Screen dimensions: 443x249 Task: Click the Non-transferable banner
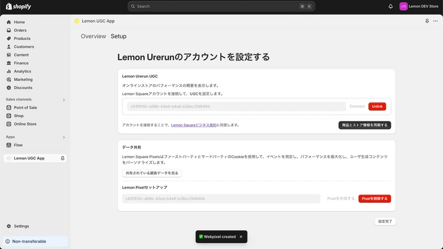(x=35, y=241)
